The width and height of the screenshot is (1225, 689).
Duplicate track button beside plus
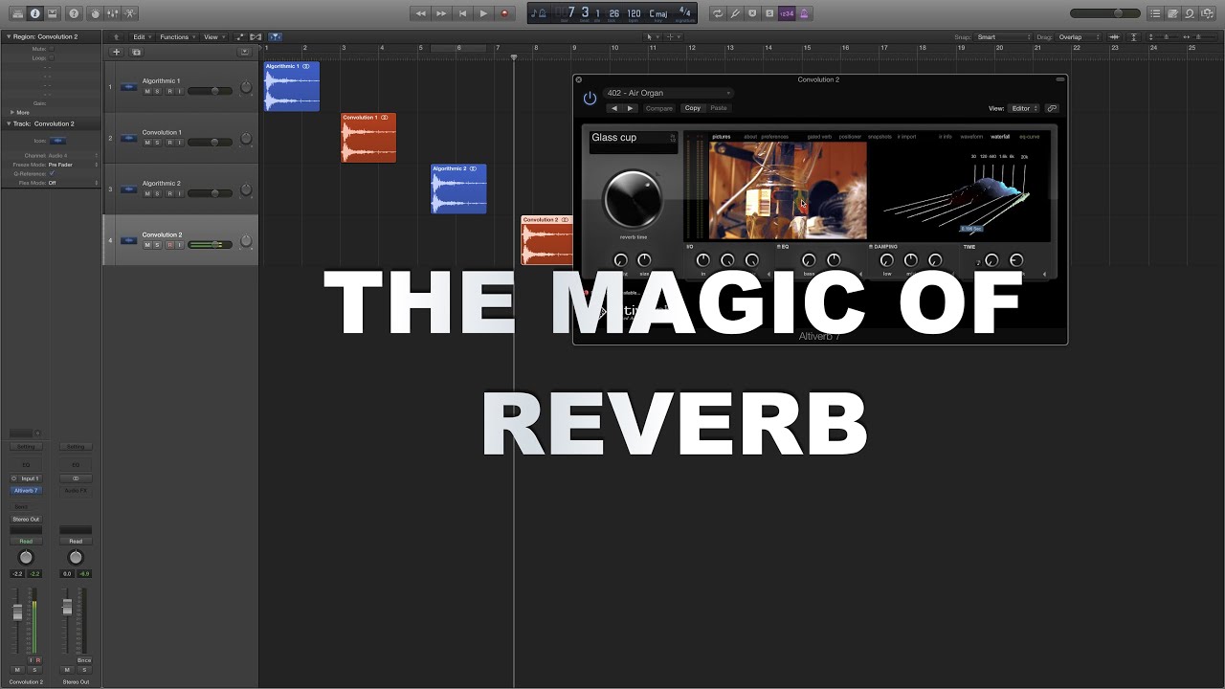coord(136,52)
